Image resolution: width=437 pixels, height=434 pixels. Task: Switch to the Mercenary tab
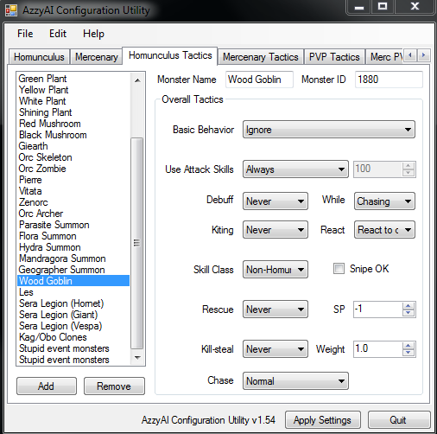(x=97, y=57)
